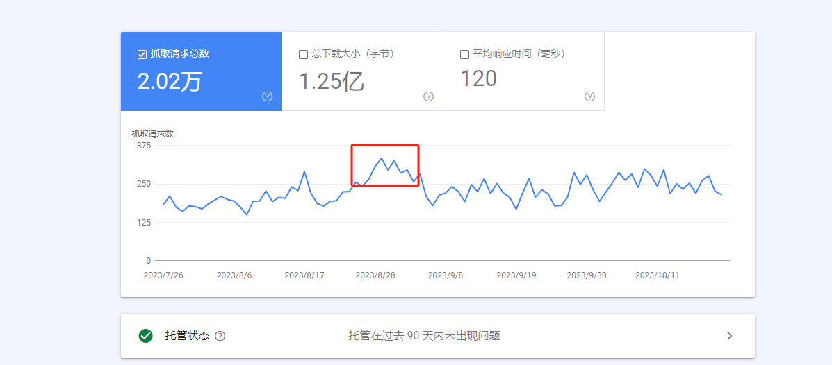The image size is (832, 365).
Task: Click the 0 y-axis label
Action: (149, 261)
